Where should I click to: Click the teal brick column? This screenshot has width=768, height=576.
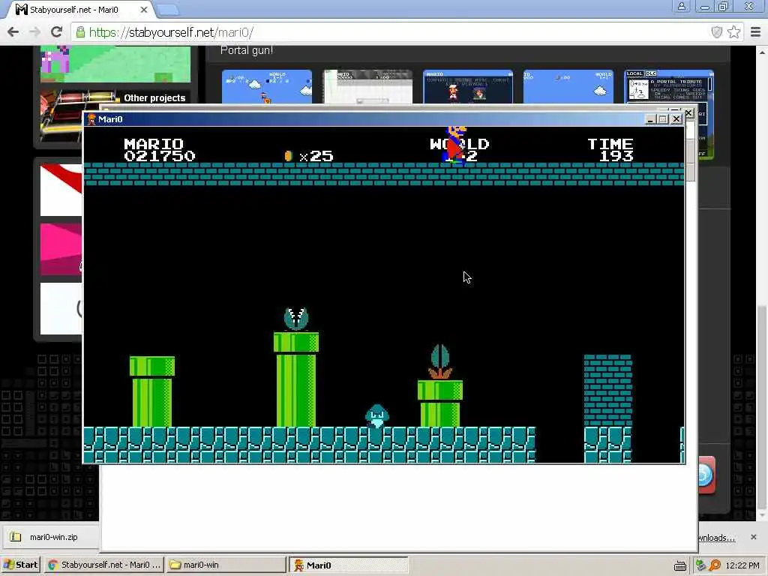[607, 390]
